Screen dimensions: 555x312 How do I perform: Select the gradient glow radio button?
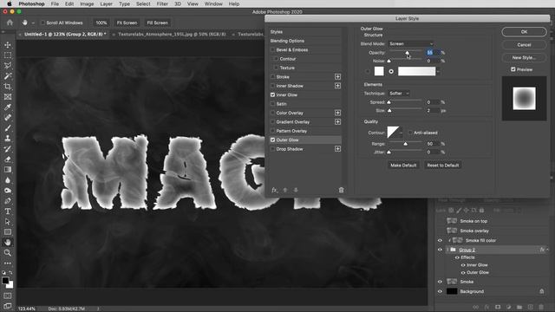point(391,71)
